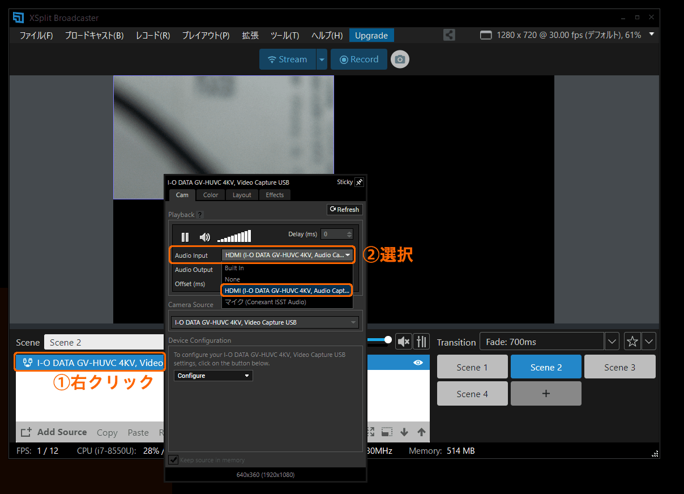Image resolution: width=684 pixels, height=494 pixels.
Task: Add a new scene with plus button
Action: pyautogui.click(x=546, y=394)
